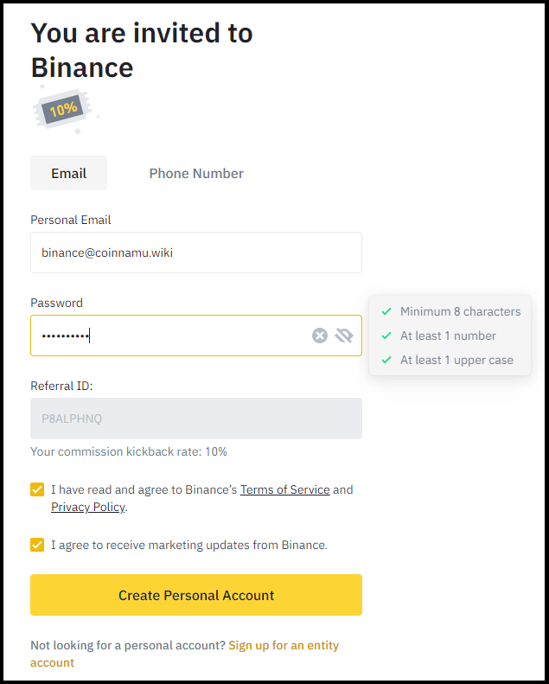Select the Email tab
549x684 pixels.
[68, 173]
